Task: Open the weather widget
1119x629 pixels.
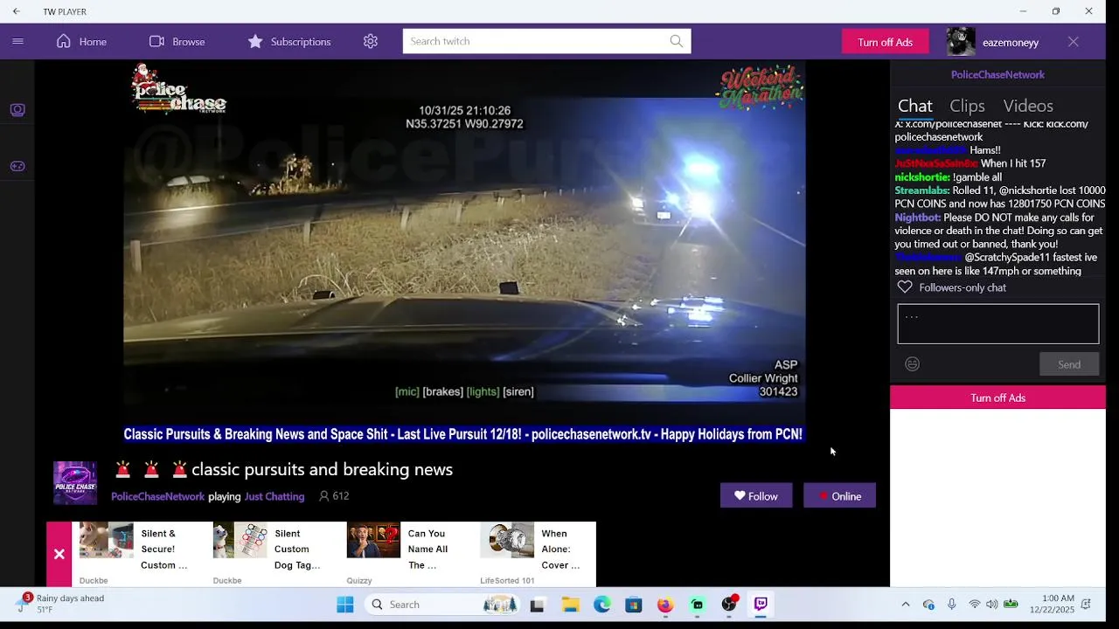Action: coord(59,604)
